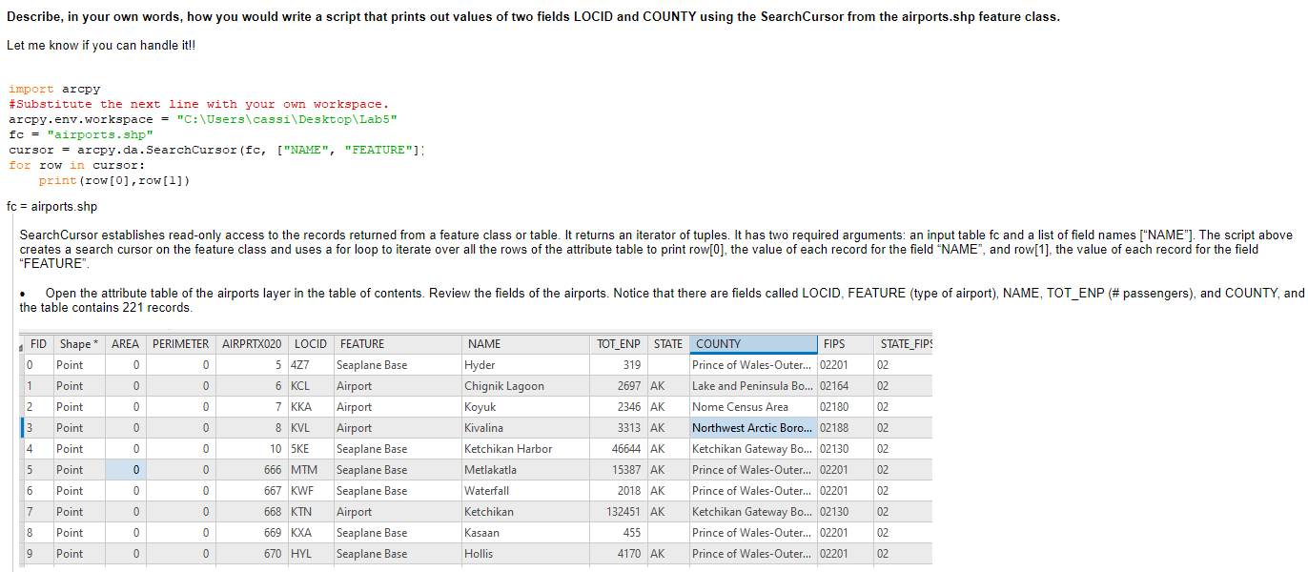1308x572 pixels.
Task: Select the 'KVL' LOCID cell
Action: [x=311, y=428]
